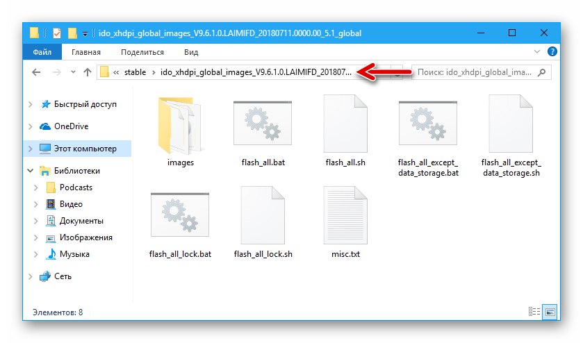Click the search magnifier icon

click(542, 72)
